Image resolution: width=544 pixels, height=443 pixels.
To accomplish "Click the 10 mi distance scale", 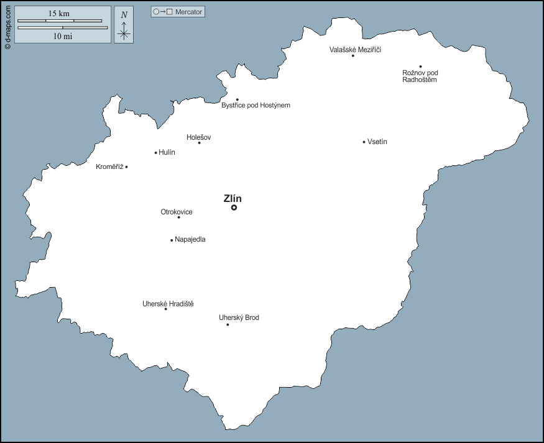I will [62, 29].
